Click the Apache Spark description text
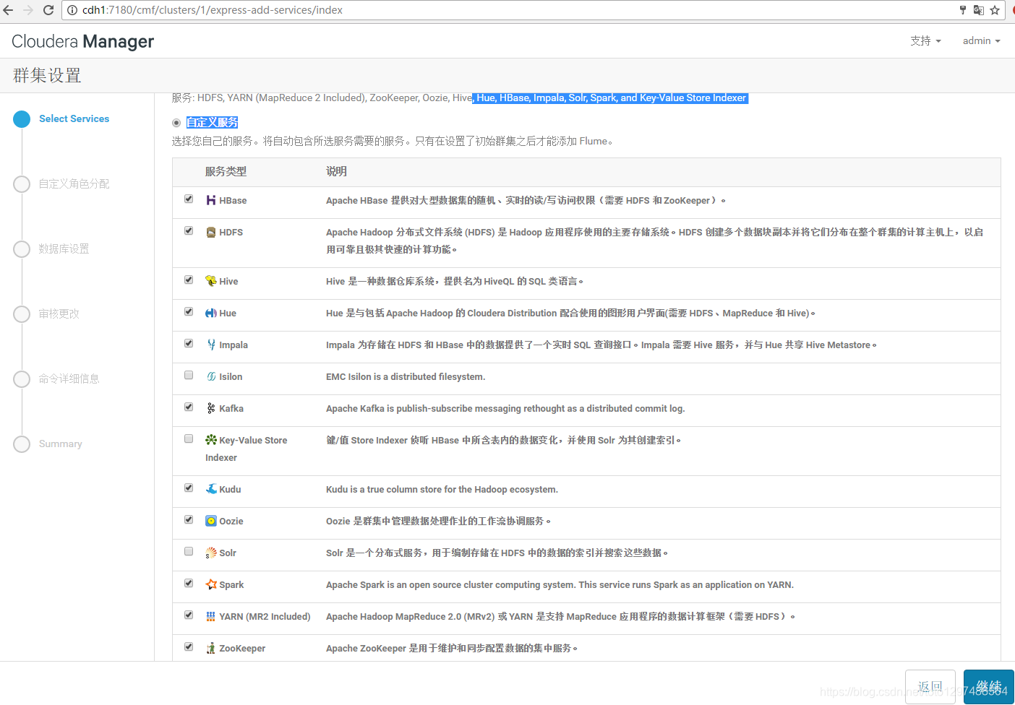 point(560,584)
